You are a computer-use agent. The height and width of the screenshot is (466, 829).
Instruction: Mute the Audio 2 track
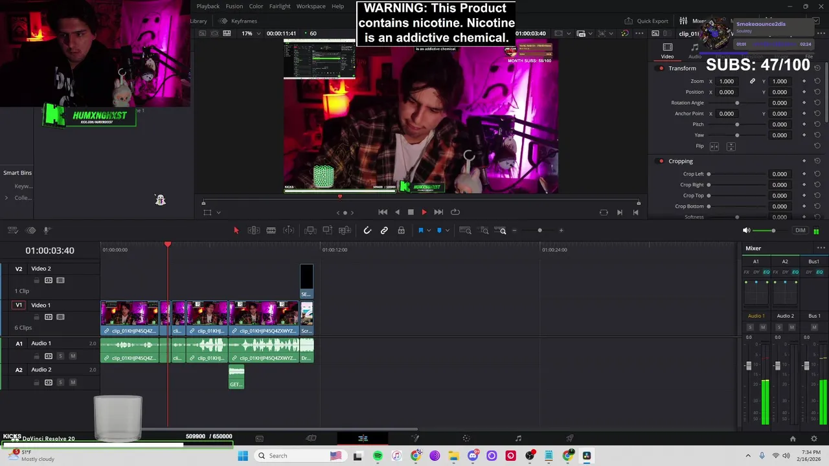coord(73,383)
